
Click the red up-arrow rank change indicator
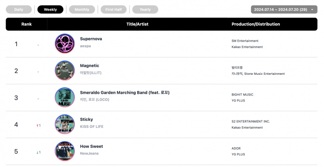point(37,125)
